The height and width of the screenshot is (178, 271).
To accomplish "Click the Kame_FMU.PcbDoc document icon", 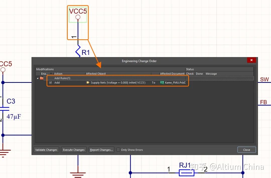I will pos(162,83).
